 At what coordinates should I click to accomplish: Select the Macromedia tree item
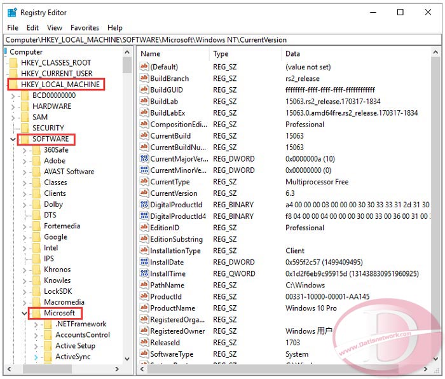pos(64,302)
